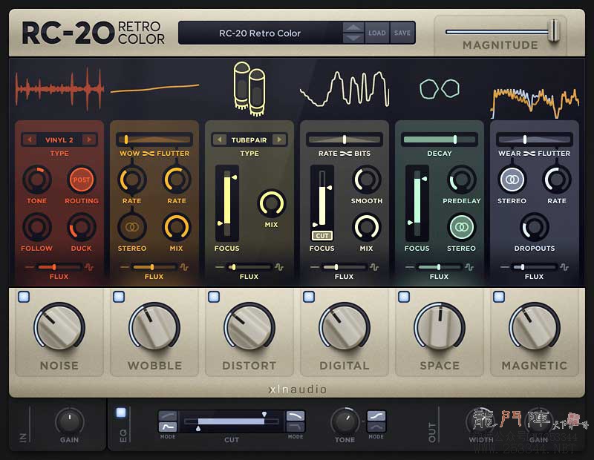Image resolution: width=594 pixels, height=460 pixels.
Task: Select next distortion type after TUBEPAIR
Action: [x=279, y=139]
